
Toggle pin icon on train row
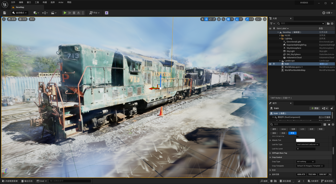274,64
